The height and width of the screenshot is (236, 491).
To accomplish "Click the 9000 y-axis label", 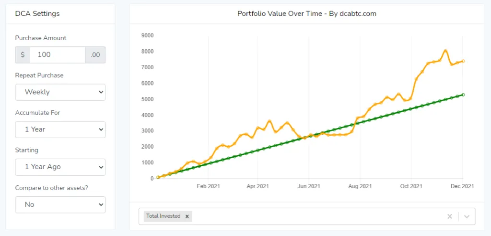I will pos(148,35).
